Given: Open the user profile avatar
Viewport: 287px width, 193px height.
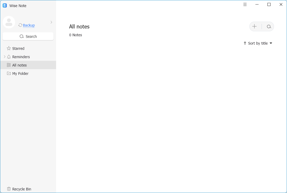Looking at the screenshot, I should [x=9, y=22].
